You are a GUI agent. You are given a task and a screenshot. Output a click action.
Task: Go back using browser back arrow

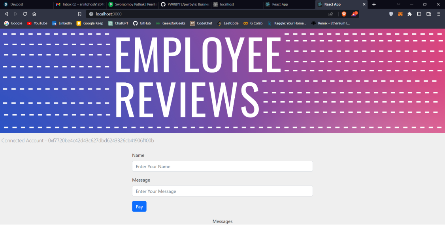click(x=6, y=14)
